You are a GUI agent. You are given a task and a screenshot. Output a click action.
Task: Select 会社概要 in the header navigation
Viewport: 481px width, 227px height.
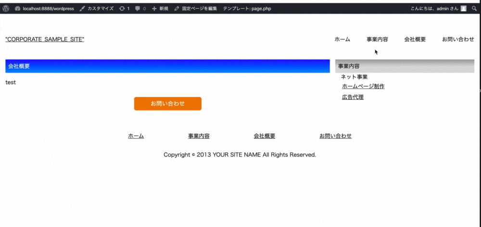(x=415, y=39)
